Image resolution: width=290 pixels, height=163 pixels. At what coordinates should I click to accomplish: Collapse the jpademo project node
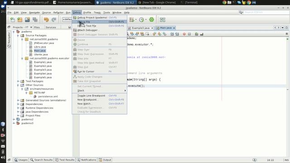tap(14, 32)
